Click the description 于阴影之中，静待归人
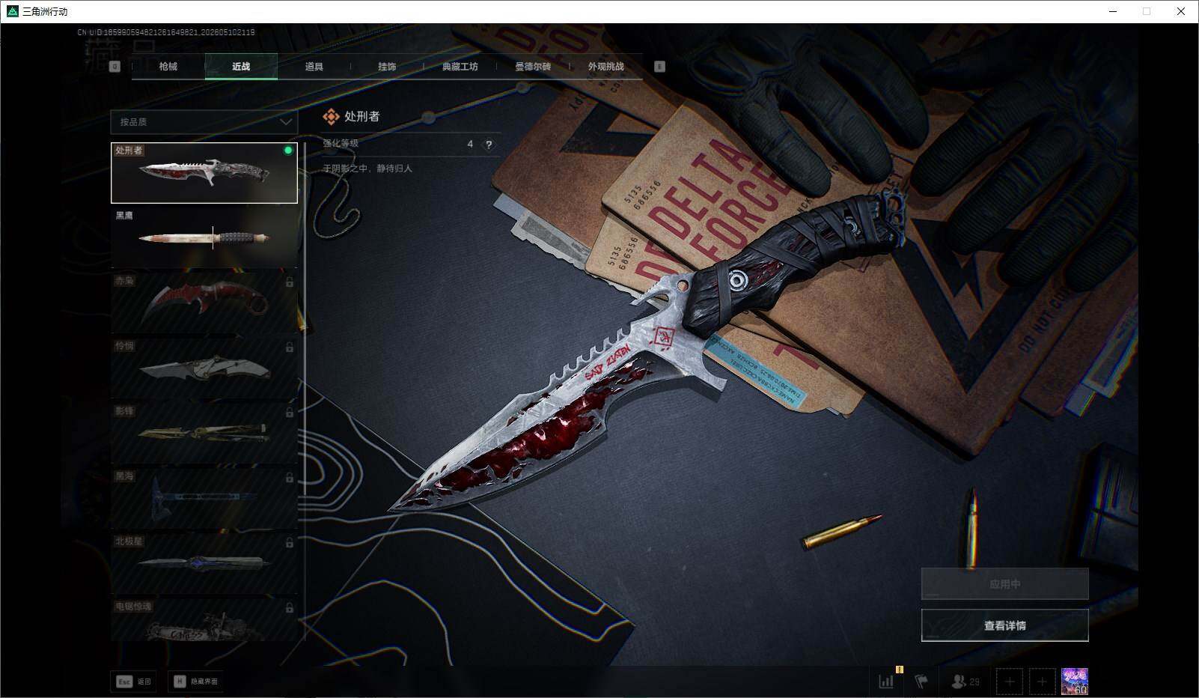1199x698 pixels. [x=367, y=169]
